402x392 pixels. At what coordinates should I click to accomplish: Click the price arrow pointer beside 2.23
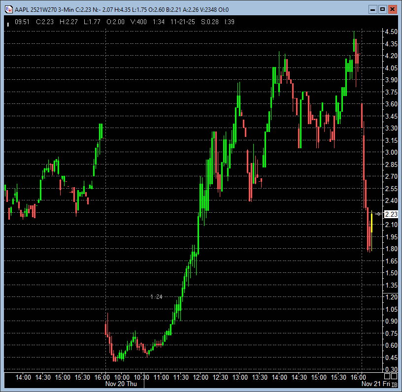click(x=378, y=214)
